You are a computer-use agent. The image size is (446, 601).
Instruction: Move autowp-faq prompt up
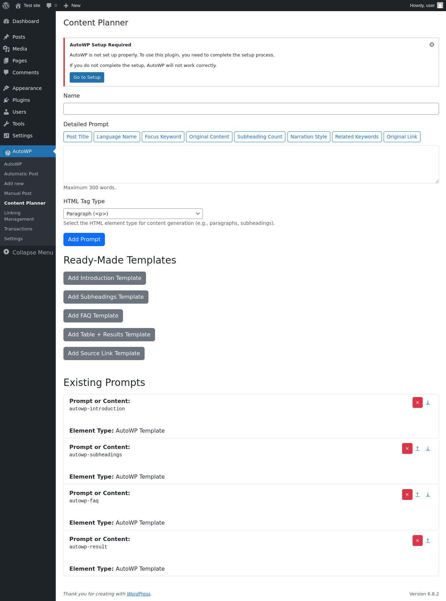[x=417, y=495]
